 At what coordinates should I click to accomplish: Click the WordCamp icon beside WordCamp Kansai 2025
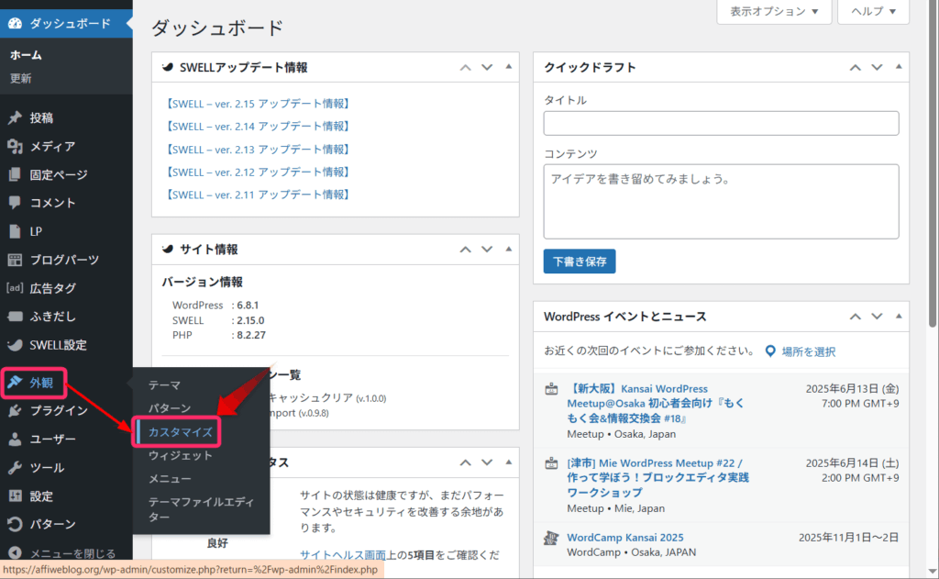[551, 538]
